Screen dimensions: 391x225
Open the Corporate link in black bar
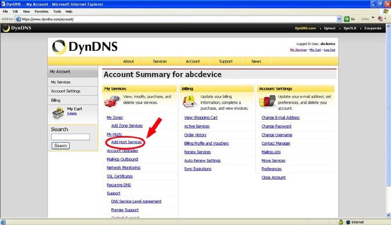[x=373, y=28]
